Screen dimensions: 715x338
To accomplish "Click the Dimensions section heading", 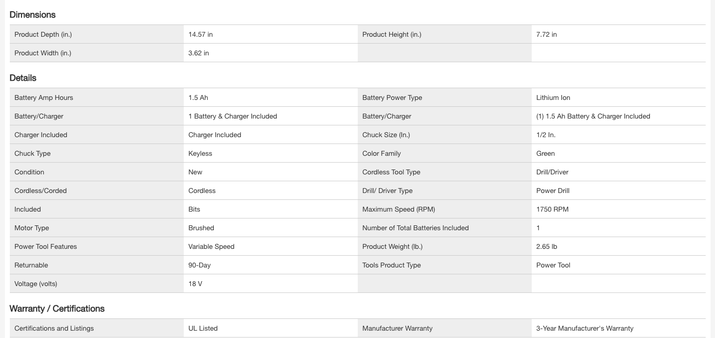I will (32, 15).
